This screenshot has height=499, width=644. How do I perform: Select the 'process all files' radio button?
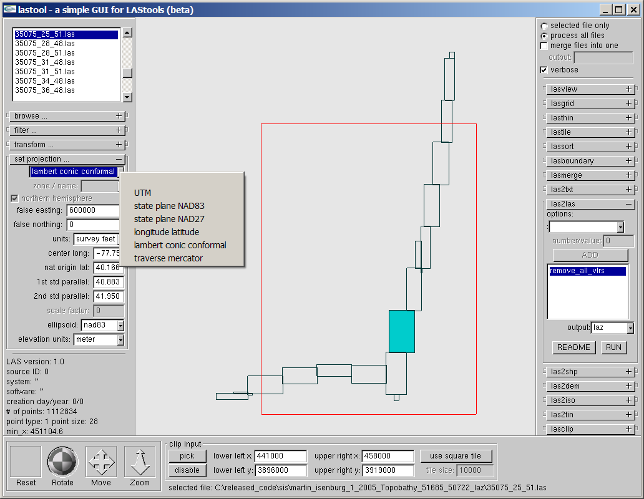pyautogui.click(x=544, y=36)
